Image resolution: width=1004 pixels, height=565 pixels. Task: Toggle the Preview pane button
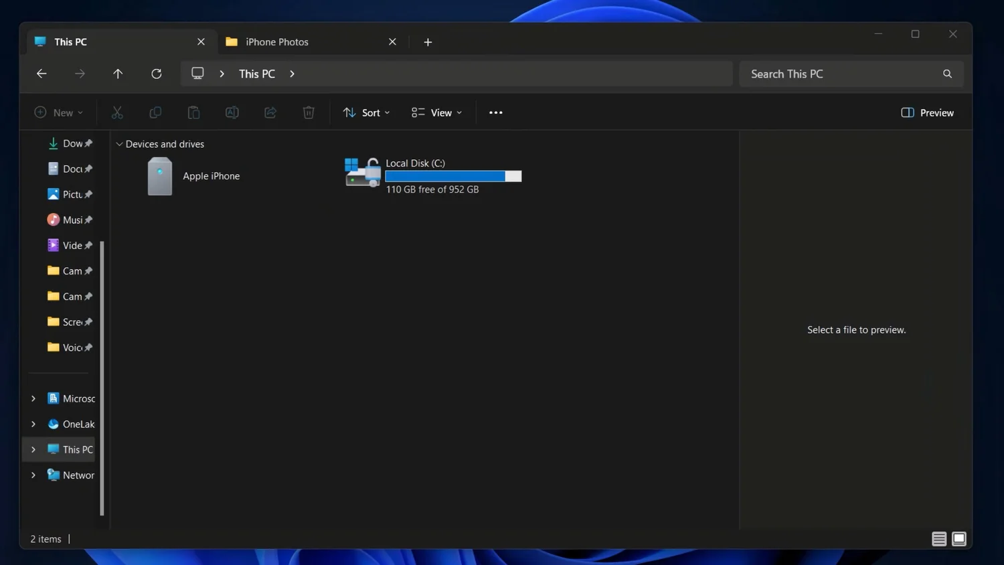(x=927, y=112)
